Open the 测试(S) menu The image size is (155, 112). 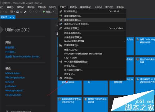[x=73, y=7]
